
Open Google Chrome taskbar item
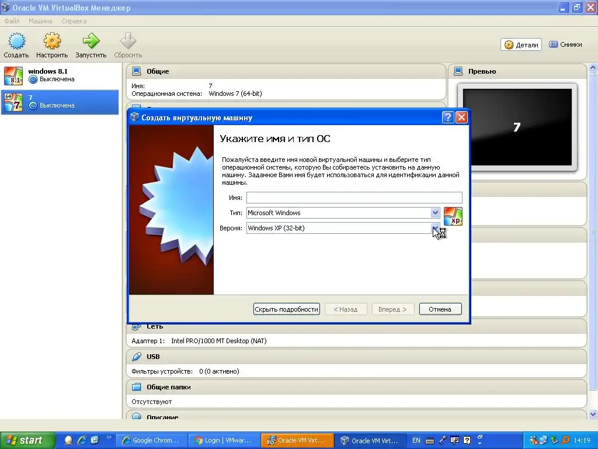point(152,440)
